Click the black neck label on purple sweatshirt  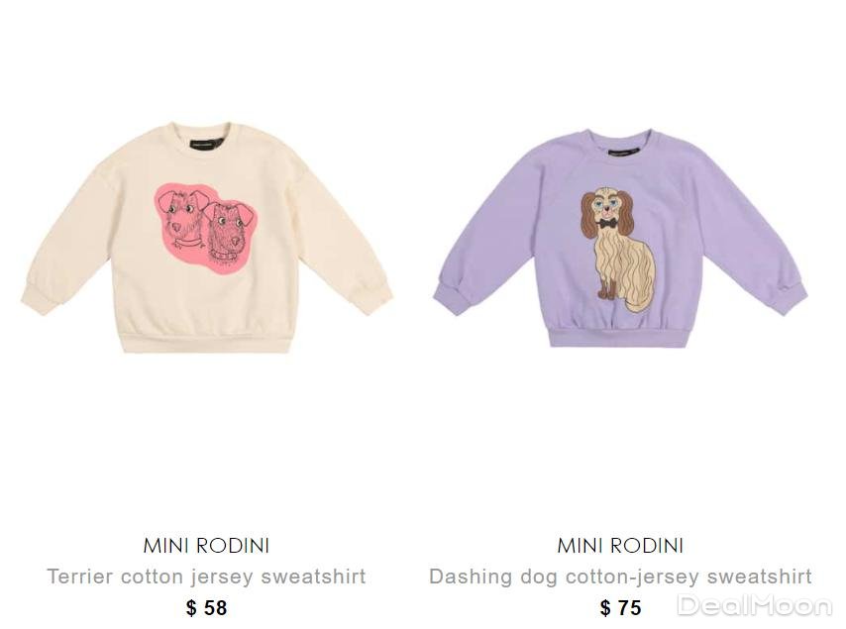point(624,151)
